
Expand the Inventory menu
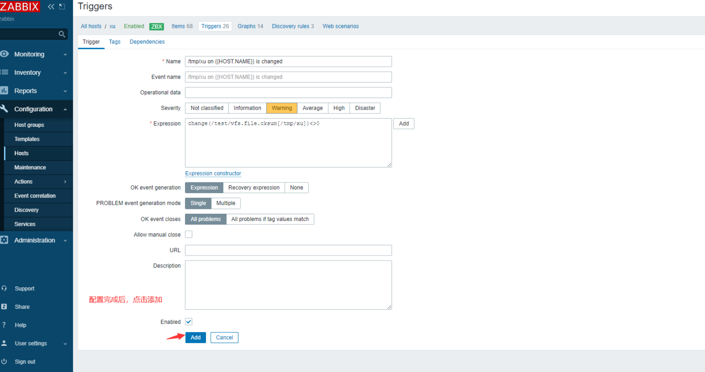point(65,73)
